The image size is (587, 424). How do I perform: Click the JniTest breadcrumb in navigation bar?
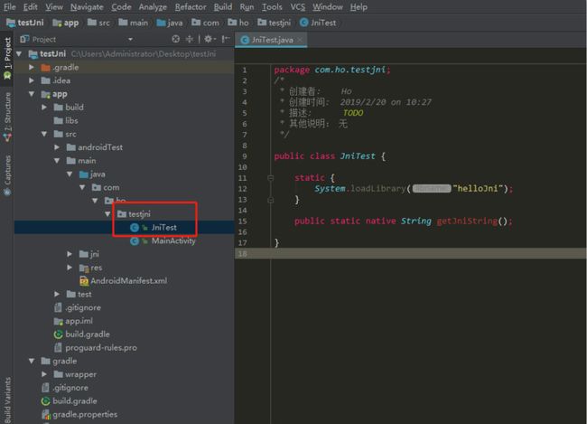coord(318,23)
